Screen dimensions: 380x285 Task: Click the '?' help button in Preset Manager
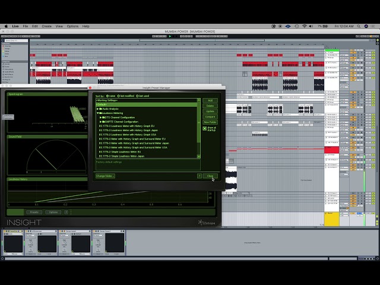click(x=199, y=176)
